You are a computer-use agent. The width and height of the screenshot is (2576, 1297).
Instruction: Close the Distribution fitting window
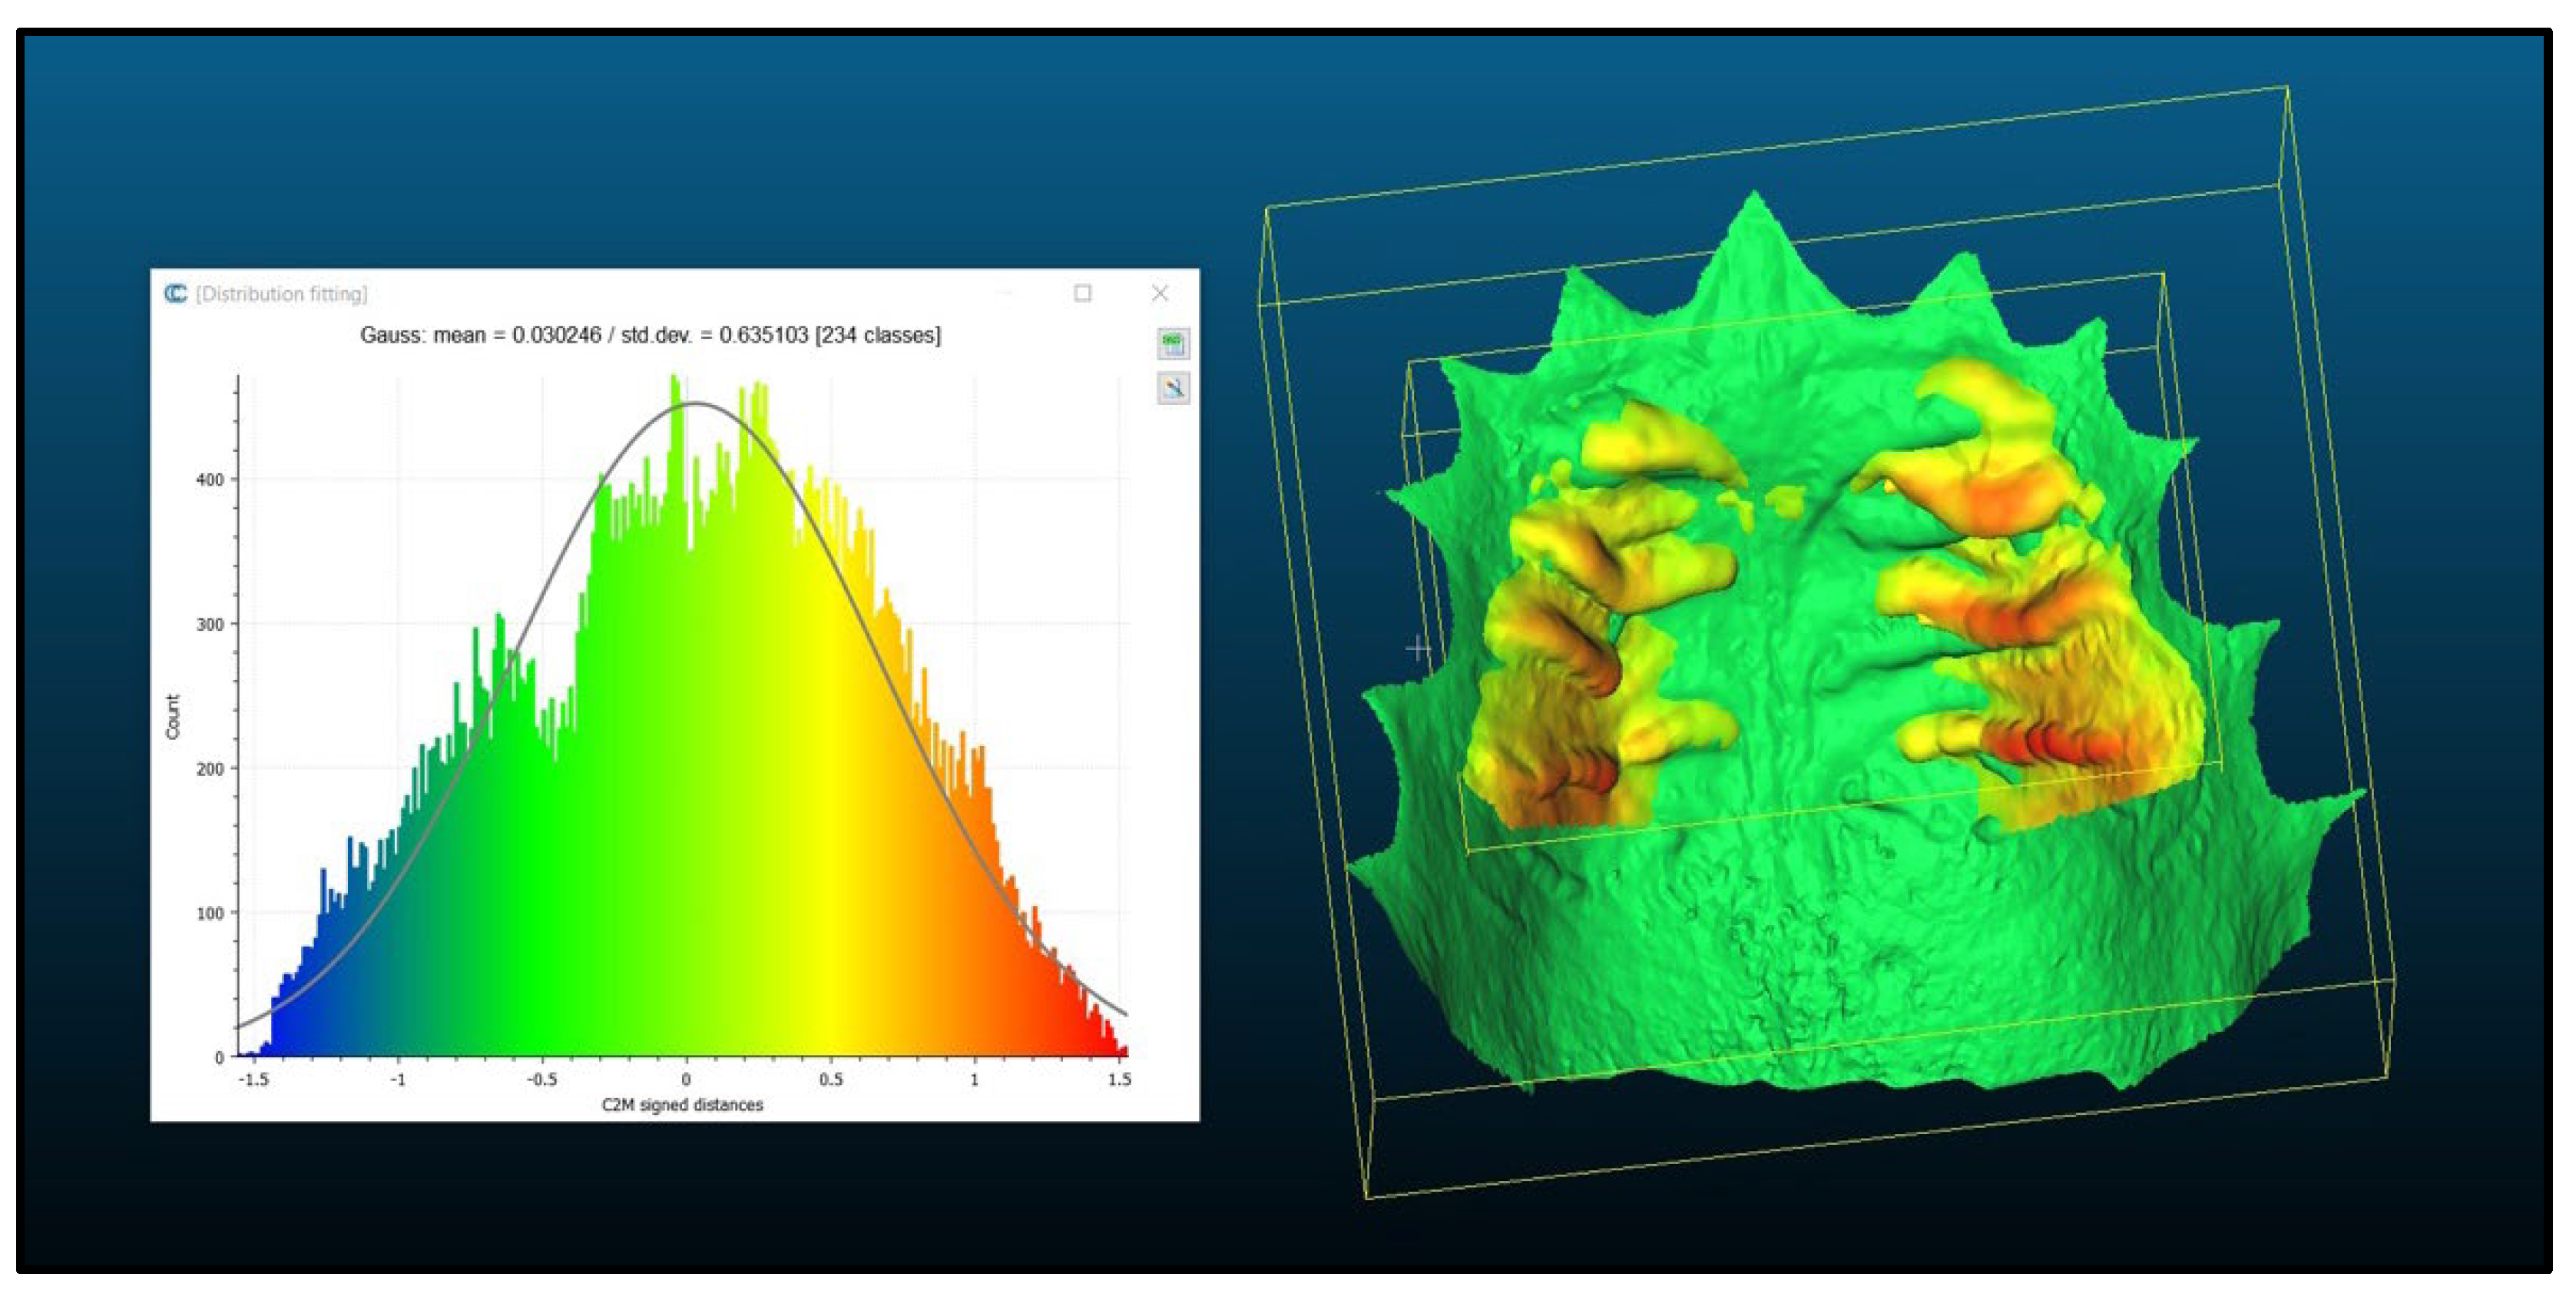pyautogui.click(x=1159, y=294)
